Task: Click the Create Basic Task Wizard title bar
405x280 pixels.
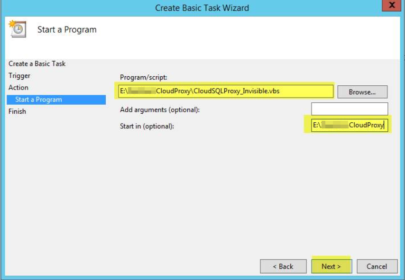Action: click(x=203, y=5)
